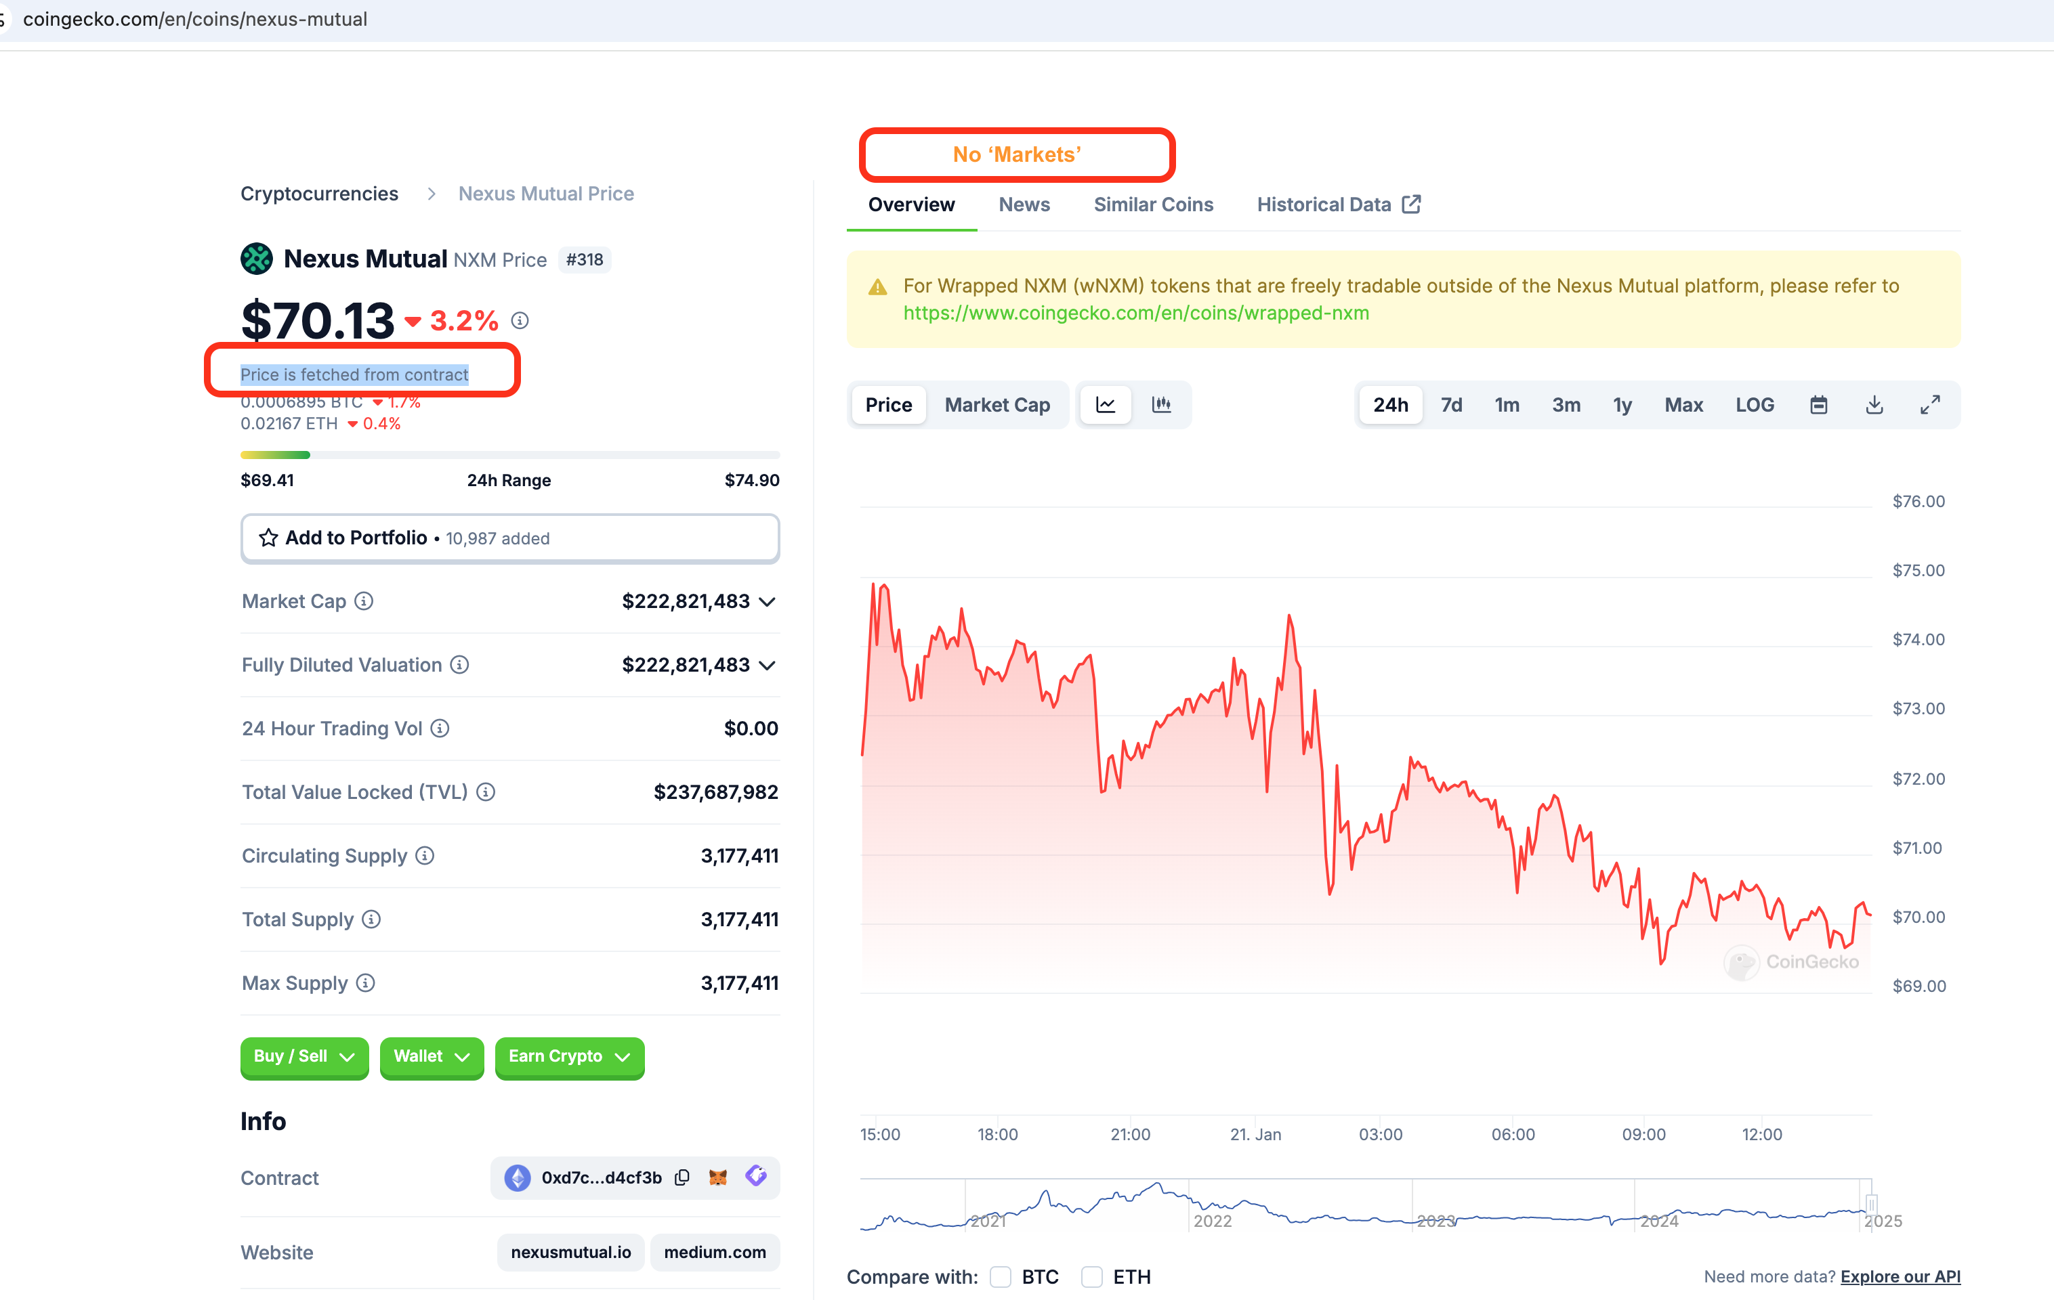Open the Similar Coins tab
2054x1300 pixels.
click(1153, 204)
